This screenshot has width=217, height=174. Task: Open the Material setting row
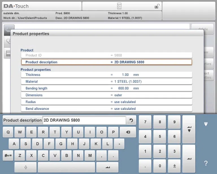point(107,81)
